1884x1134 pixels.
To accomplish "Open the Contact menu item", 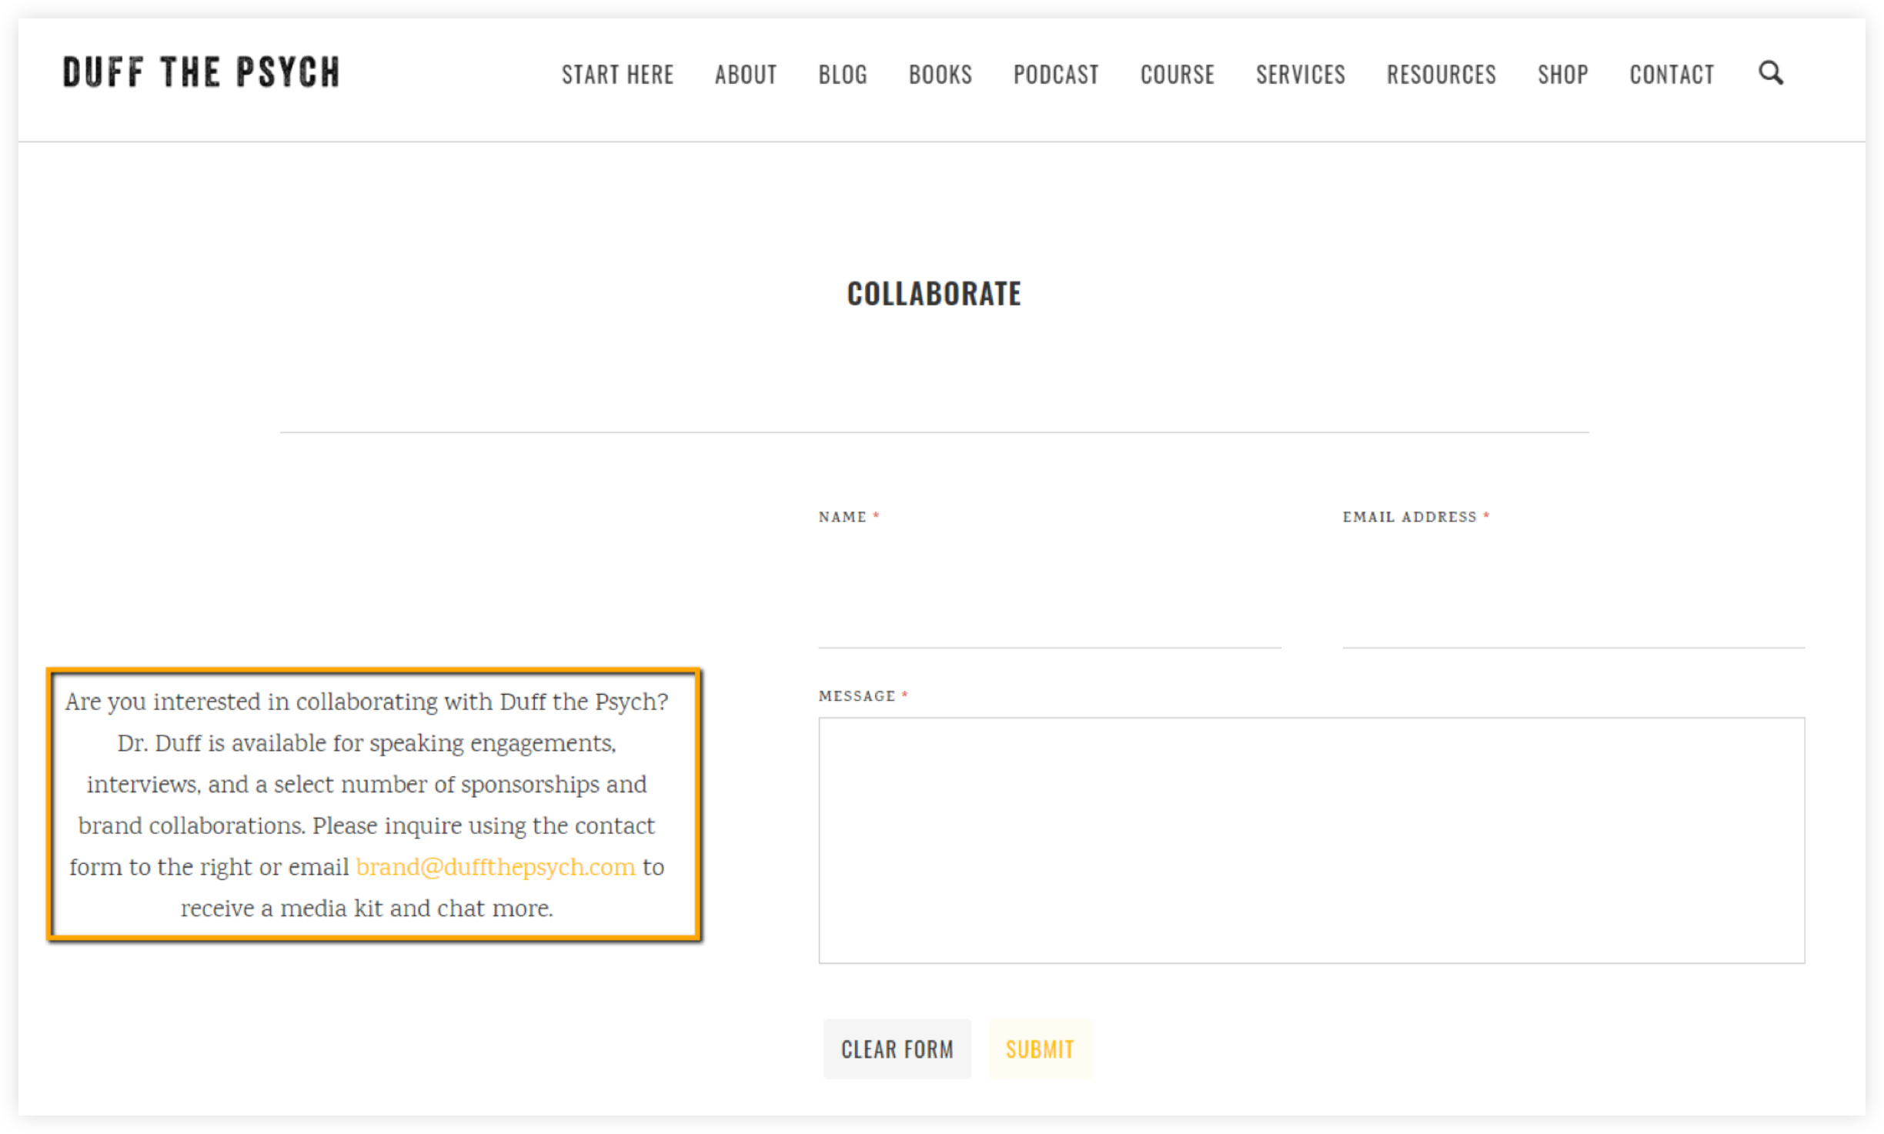I will [1672, 75].
